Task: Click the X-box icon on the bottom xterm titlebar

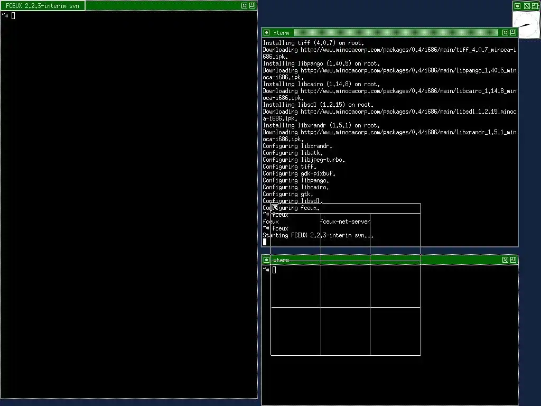Action: click(x=505, y=260)
